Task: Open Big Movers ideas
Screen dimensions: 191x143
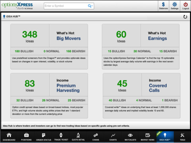Action: (x=68, y=39)
